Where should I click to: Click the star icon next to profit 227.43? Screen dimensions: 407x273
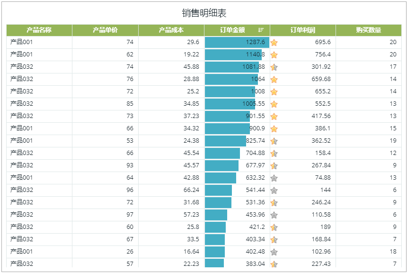(x=274, y=264)
